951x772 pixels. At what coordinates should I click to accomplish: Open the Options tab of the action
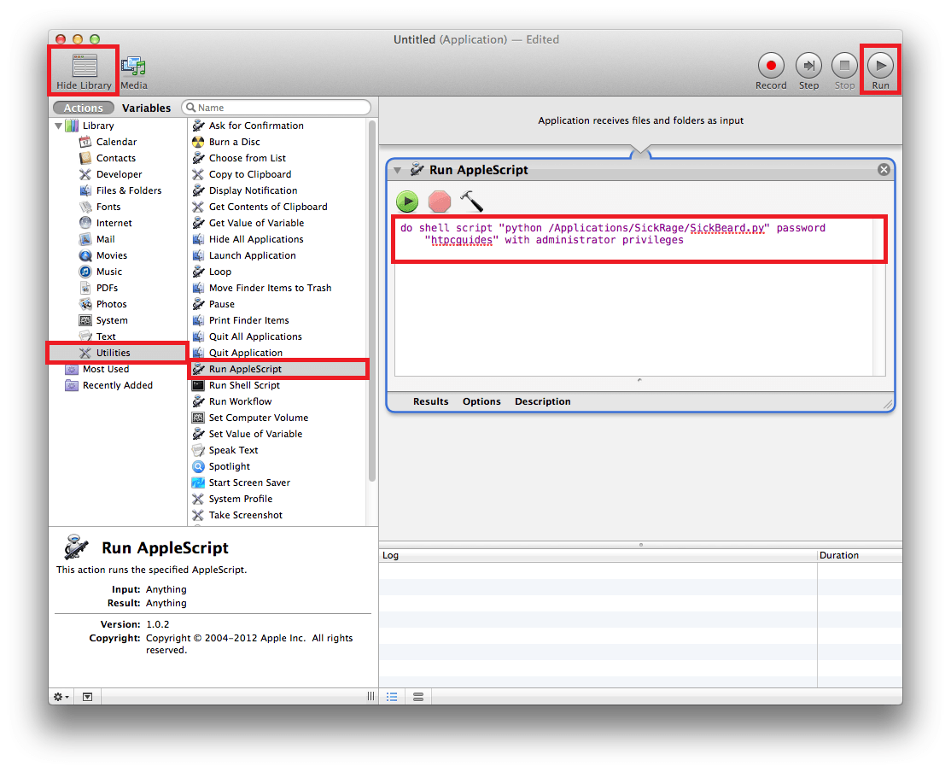click(481, 401)
